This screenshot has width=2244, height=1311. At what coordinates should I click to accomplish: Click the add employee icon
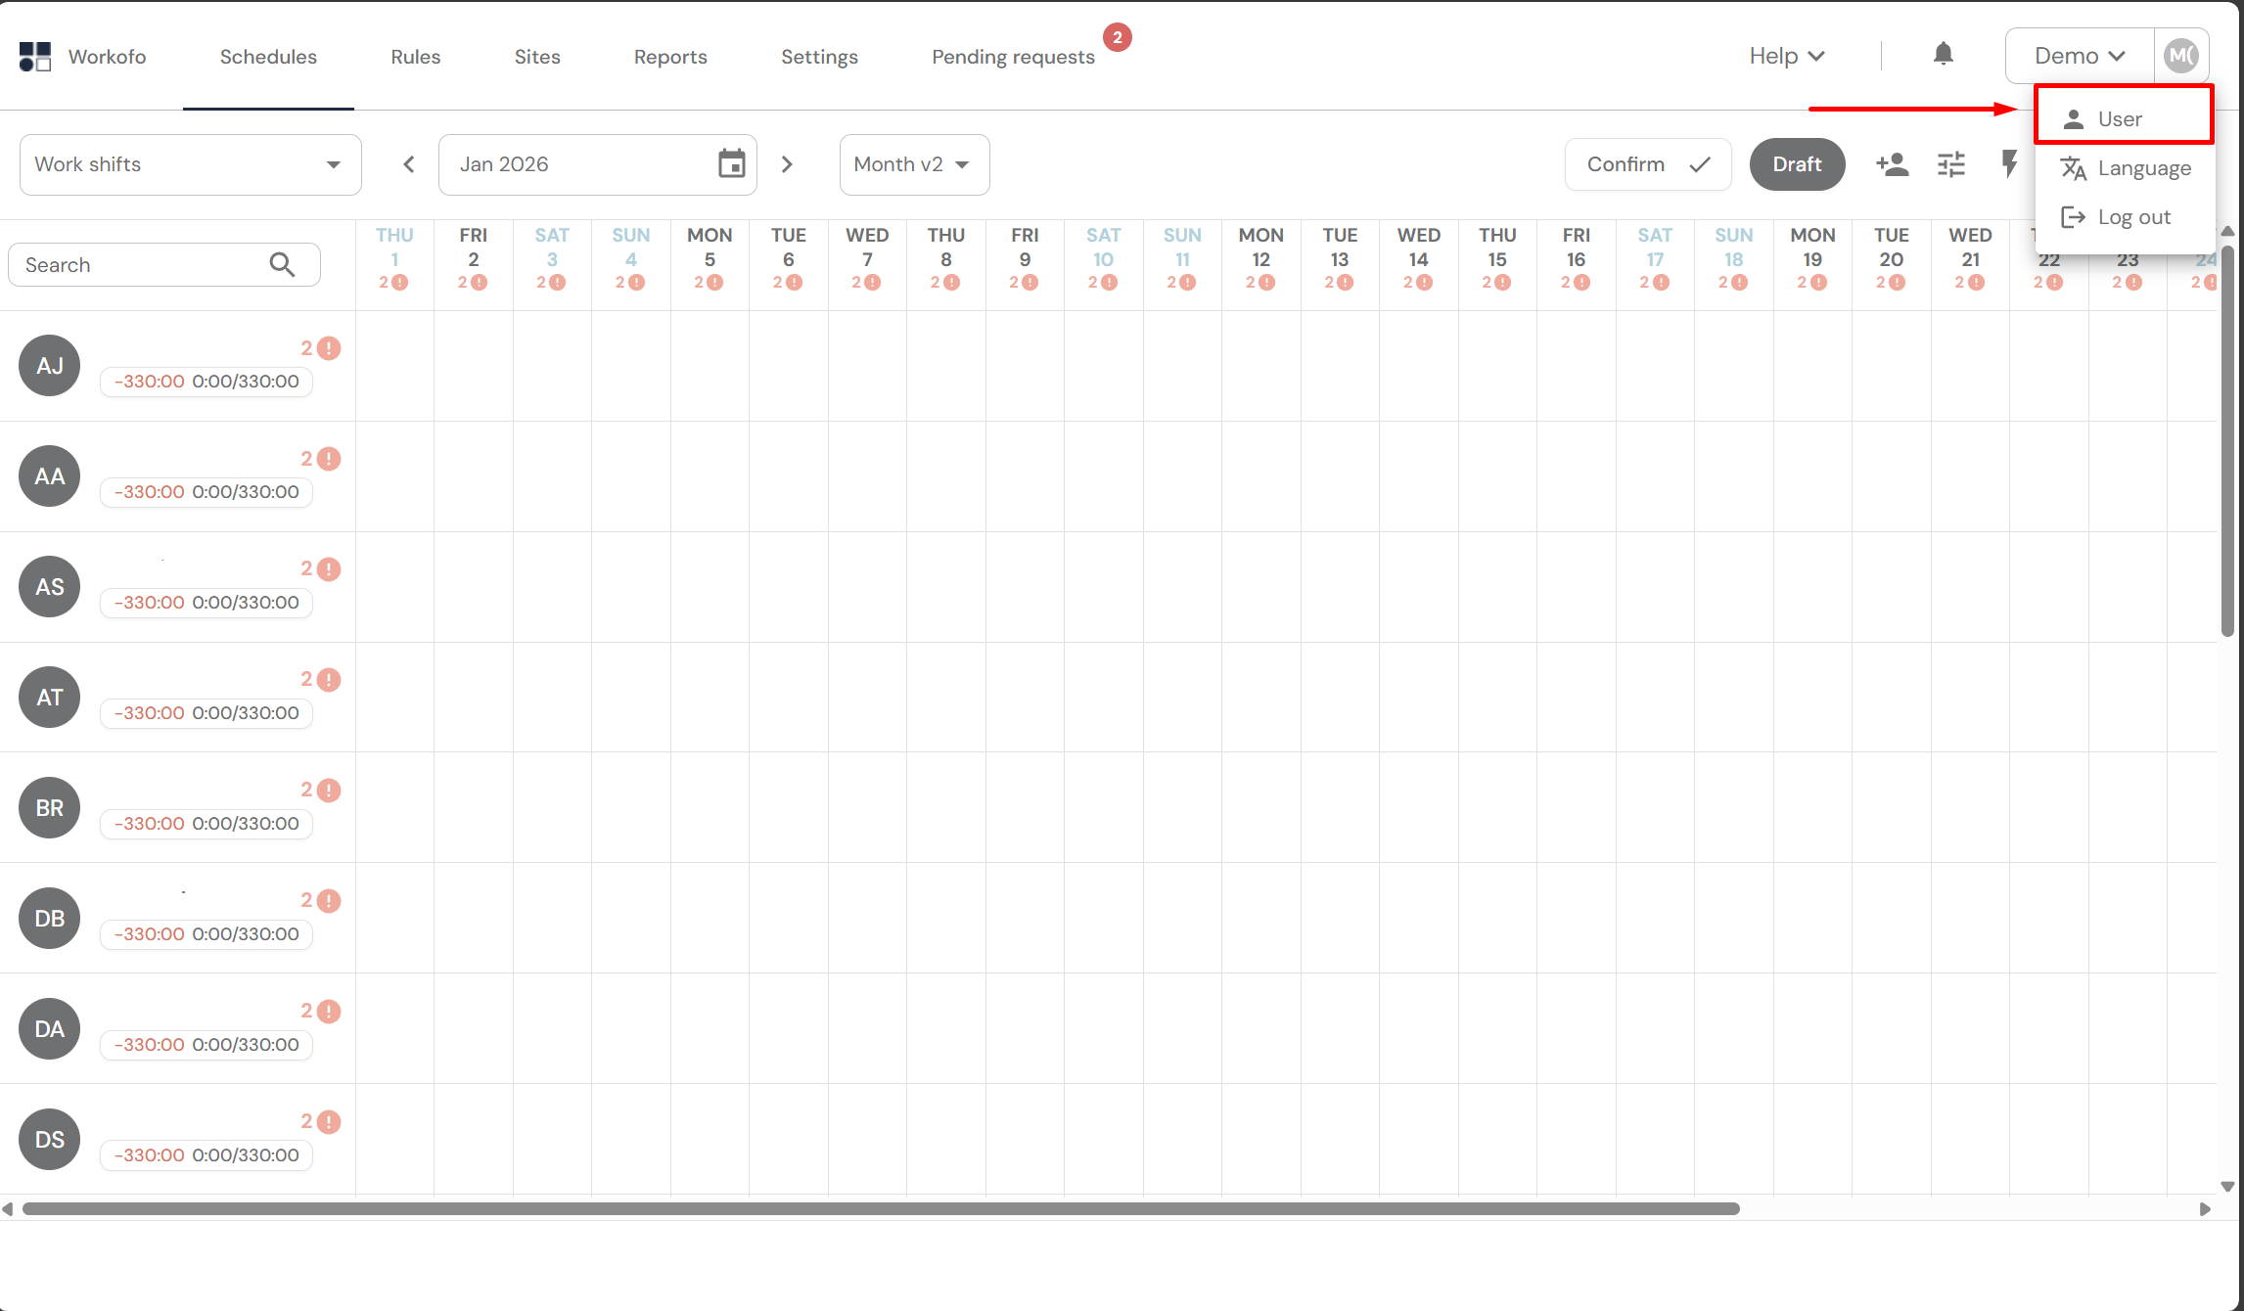tap(1892, 164)
